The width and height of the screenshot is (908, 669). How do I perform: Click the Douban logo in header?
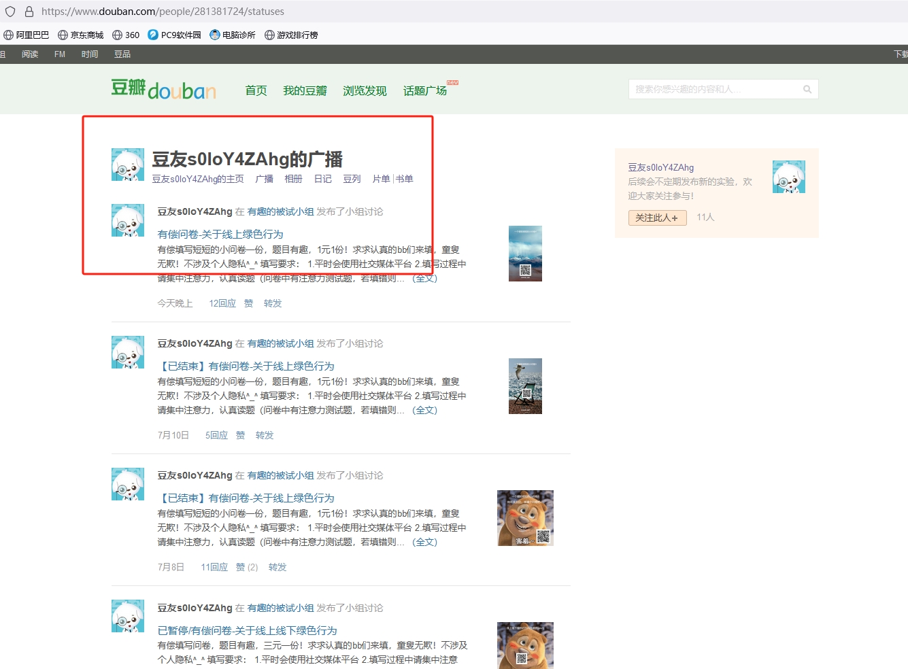[x=163, y=90]
